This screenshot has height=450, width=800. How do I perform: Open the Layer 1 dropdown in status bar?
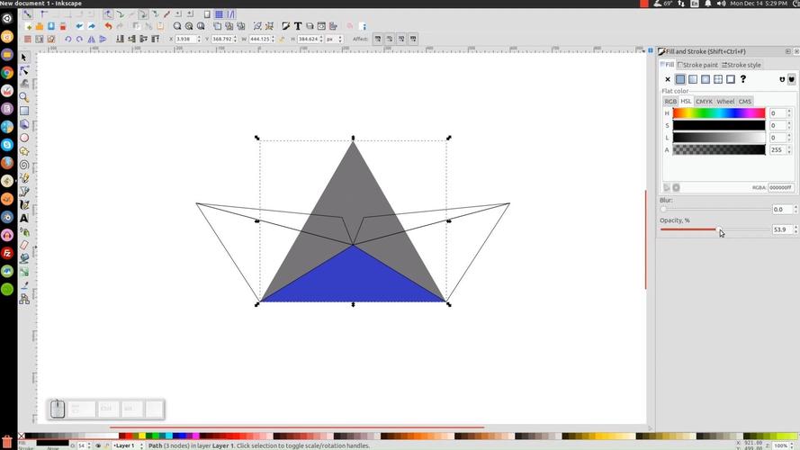pos(128,445)
